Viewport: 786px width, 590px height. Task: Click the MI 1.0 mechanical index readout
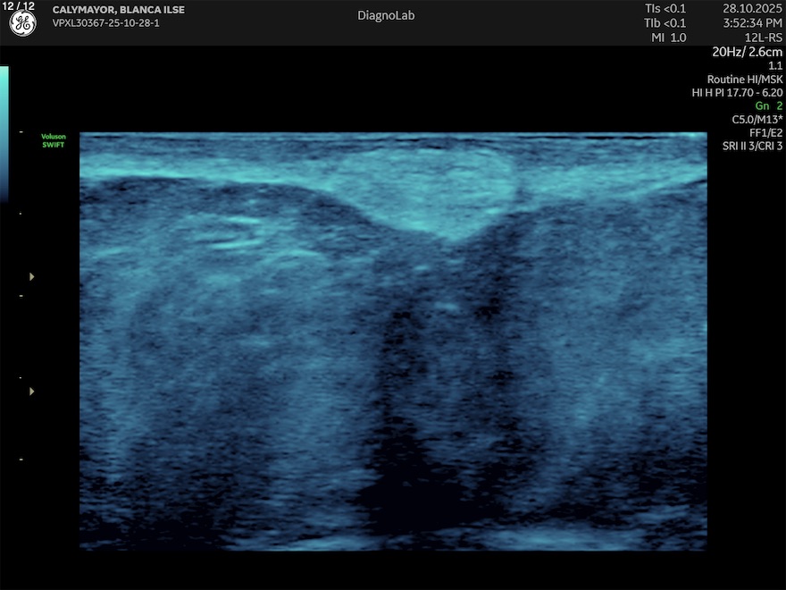669,37
